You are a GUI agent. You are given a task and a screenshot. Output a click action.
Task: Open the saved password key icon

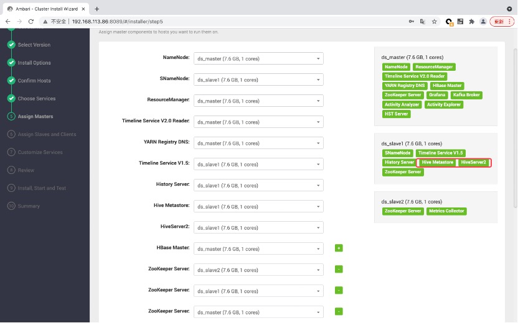point(412,21)
